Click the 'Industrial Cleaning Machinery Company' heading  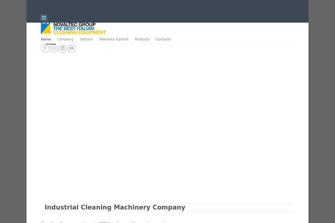[115, 207]
